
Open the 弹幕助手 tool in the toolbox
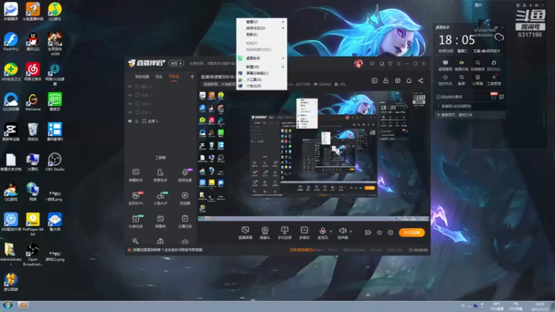coord(135,175)
